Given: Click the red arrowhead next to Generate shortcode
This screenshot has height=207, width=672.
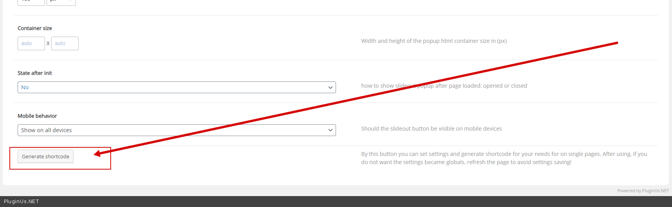Looking at the screenshot, I should [97, 154].
